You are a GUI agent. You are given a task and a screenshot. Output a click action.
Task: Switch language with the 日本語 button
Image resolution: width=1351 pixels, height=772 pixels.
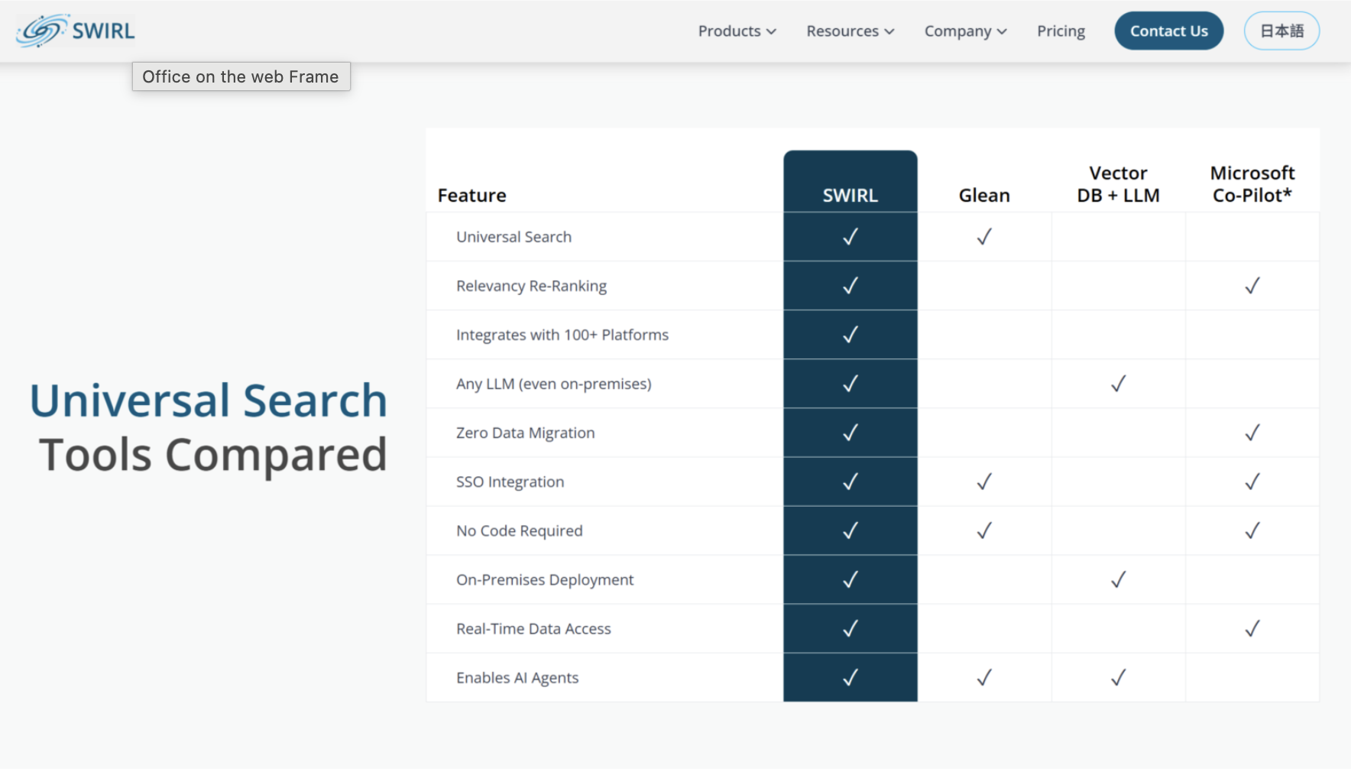pyautogui.click(x=1281, y=31)
